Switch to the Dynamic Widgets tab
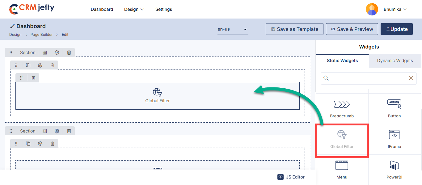 [395, 61]
